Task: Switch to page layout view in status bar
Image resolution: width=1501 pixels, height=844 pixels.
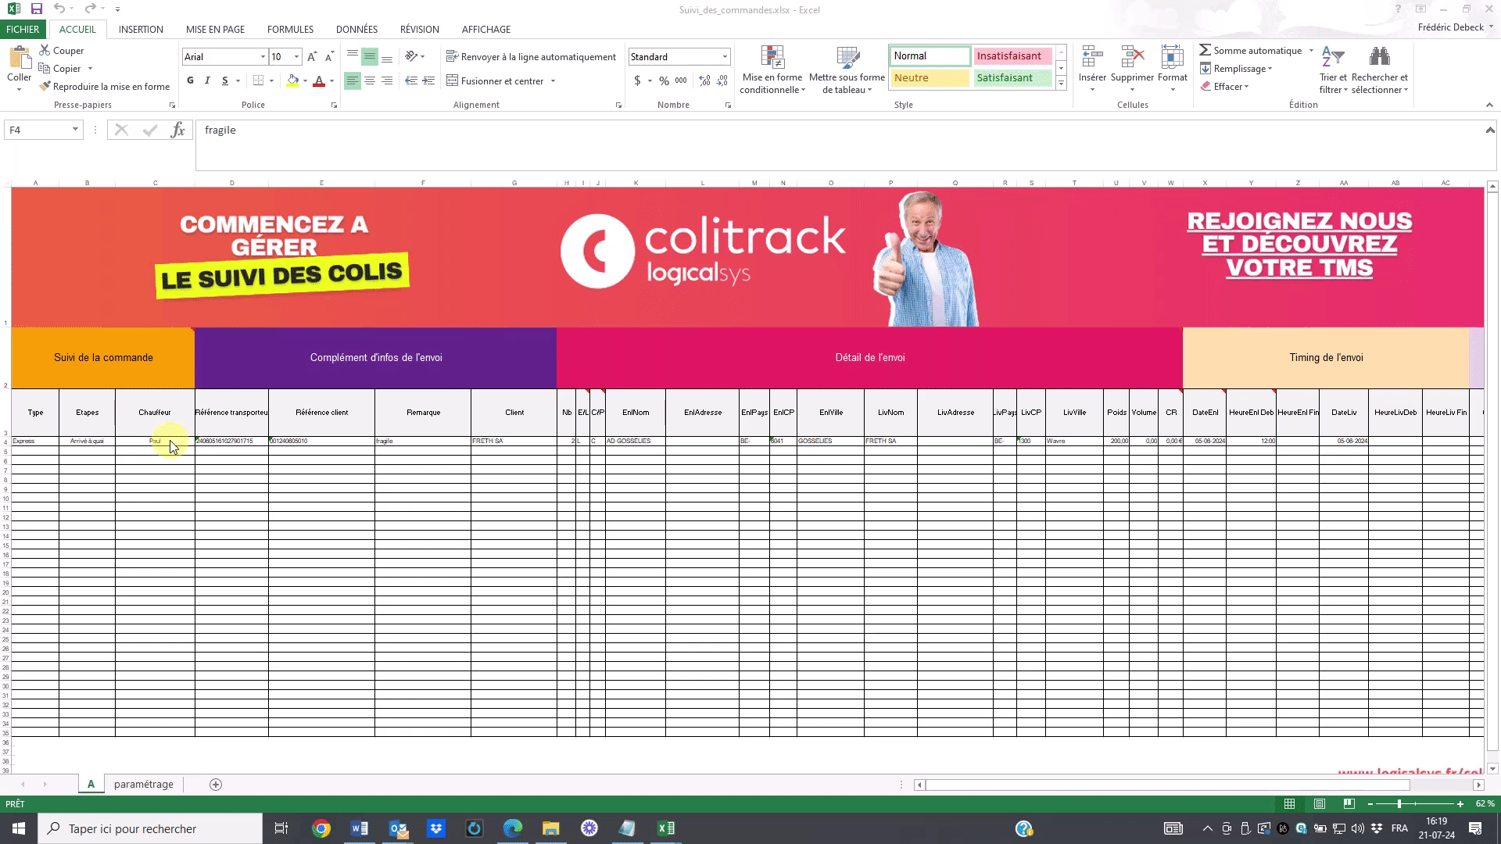Action: click(1320, 803)
